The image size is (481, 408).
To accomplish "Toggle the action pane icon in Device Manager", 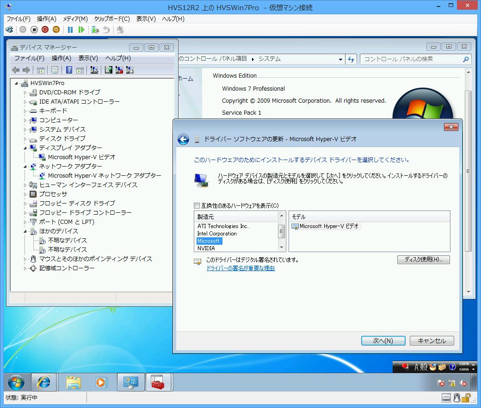I will pos(80,70).
